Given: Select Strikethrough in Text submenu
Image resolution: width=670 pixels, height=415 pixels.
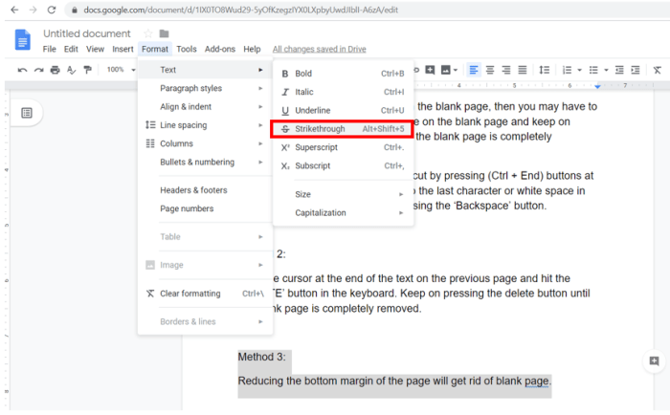Looking at the screenshot, I should [x=343, y=129].
